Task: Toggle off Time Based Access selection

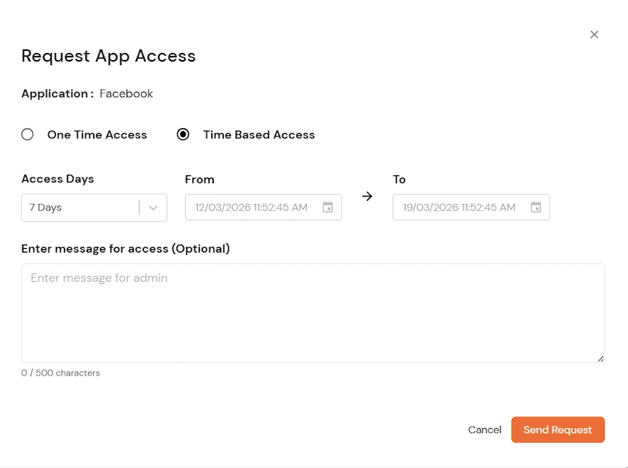Action: click(x=184, y=134)
